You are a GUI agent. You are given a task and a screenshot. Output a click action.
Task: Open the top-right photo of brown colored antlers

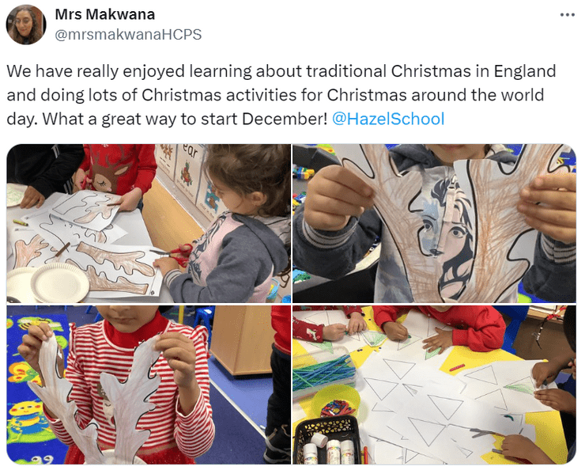pos(434,223)
